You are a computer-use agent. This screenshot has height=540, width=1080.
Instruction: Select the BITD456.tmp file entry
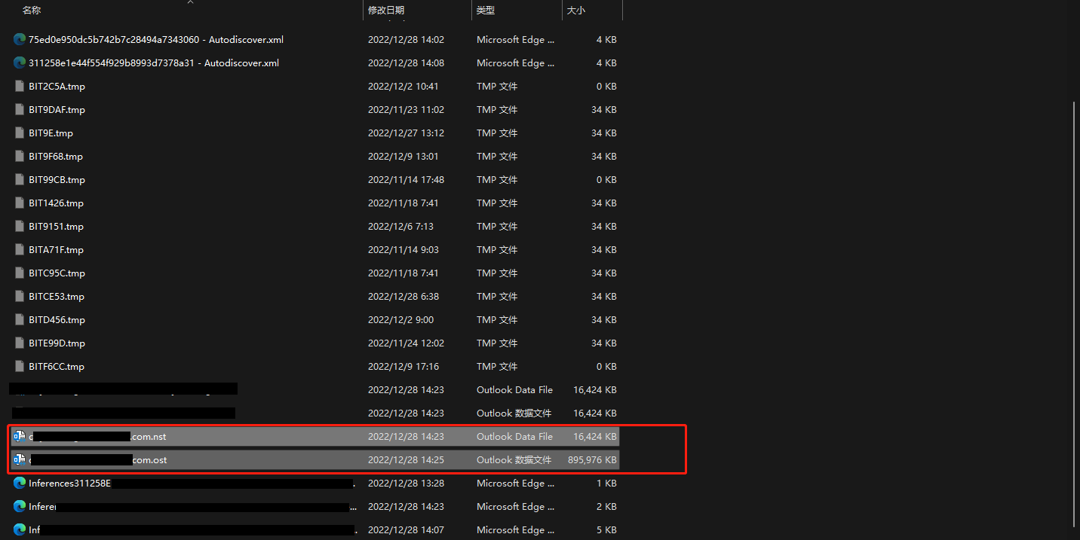pos(57,320)
